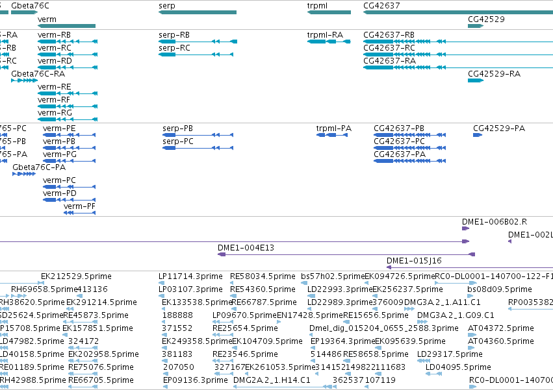
Task: Click EST RE25654.5prime
Action: pos(245,329)
